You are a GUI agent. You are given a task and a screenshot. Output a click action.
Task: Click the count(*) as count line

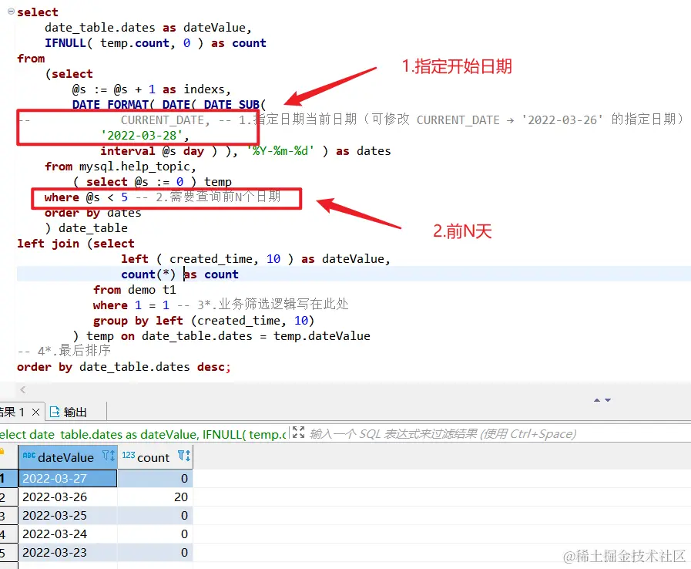pyautogui.click(x=179, y=274)
